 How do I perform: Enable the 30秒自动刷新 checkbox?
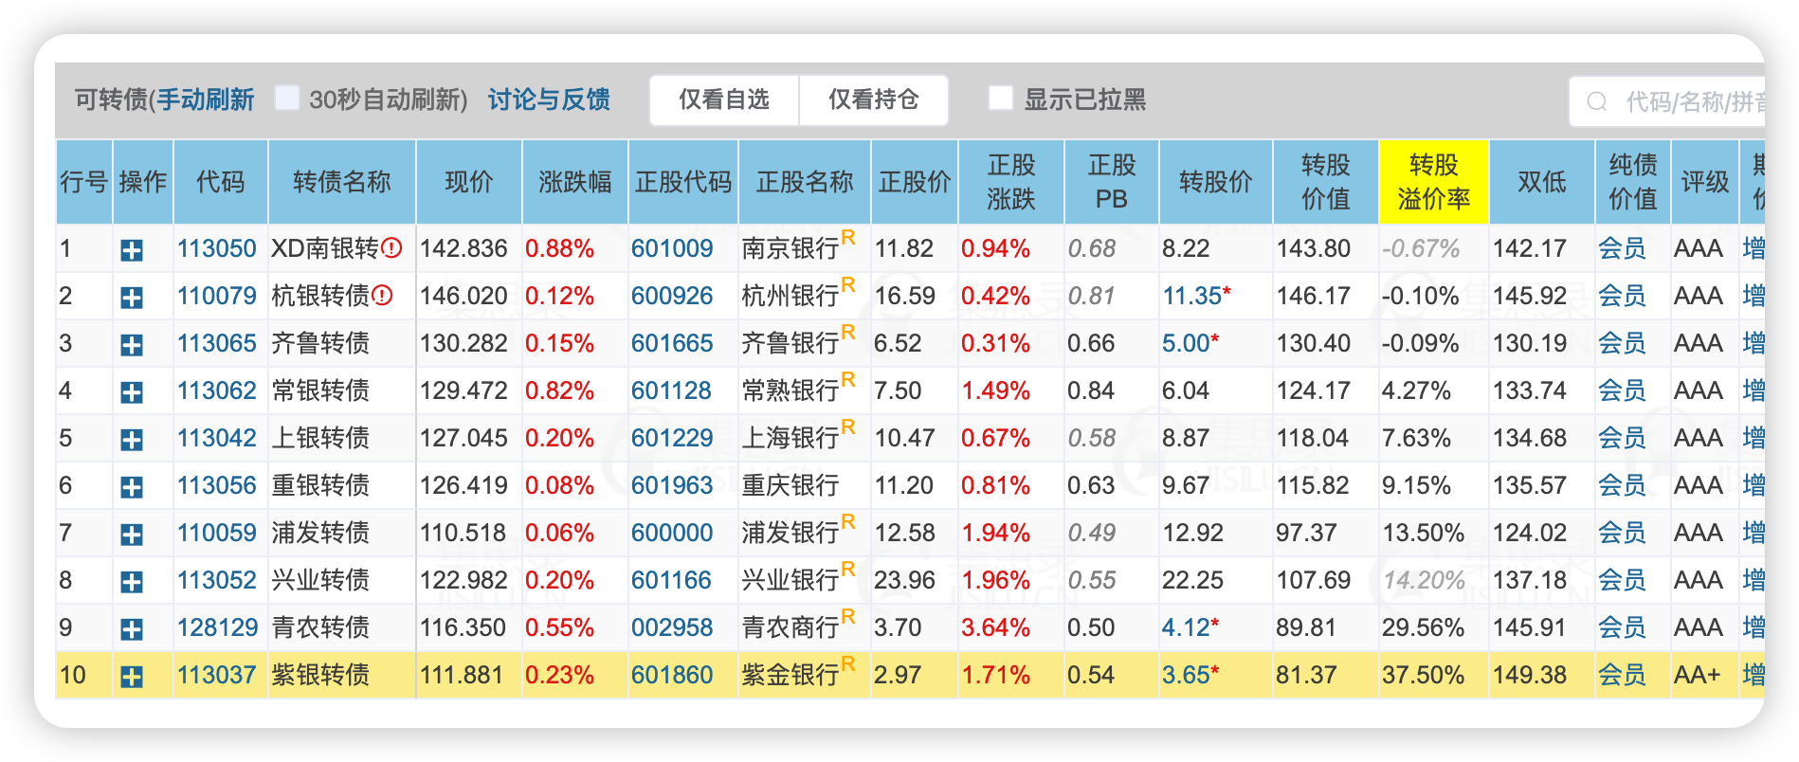[x=286, y=98]
